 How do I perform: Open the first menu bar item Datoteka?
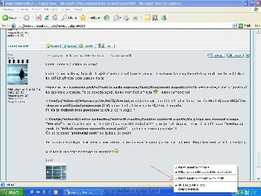click(8, 9)
